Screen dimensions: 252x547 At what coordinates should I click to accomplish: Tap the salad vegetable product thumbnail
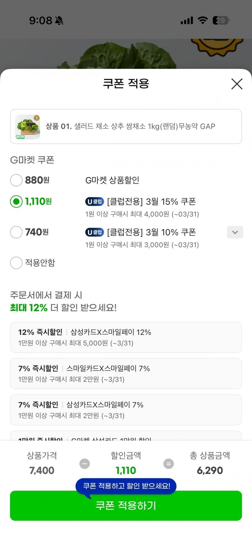pyautogui.click(x=27, y=127)
